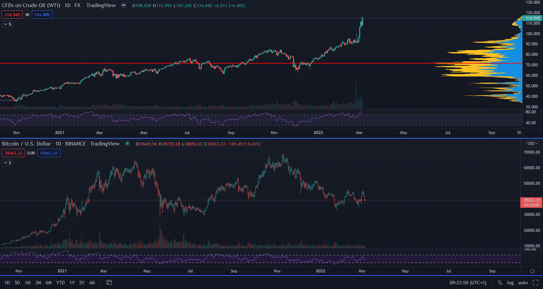Toggle the percent scale mode
This screenshot has width=543, height=289.
tap(500, 283)
